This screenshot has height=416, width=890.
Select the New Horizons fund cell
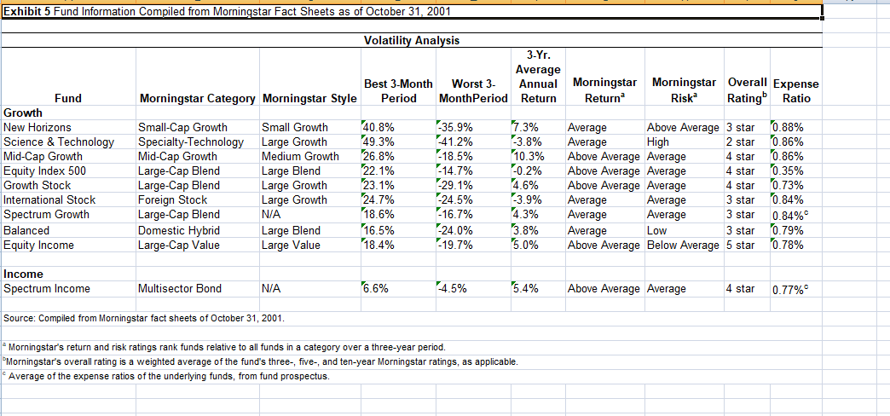click(68, 127)
